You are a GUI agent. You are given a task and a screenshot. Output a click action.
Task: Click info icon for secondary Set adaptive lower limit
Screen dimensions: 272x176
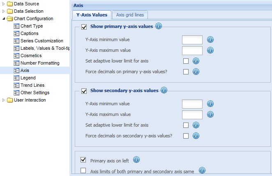[196, 125]
